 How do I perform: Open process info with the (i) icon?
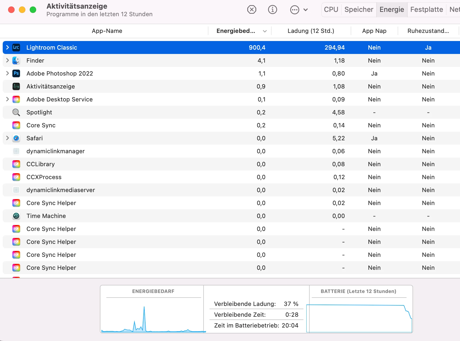coord(272,10)
